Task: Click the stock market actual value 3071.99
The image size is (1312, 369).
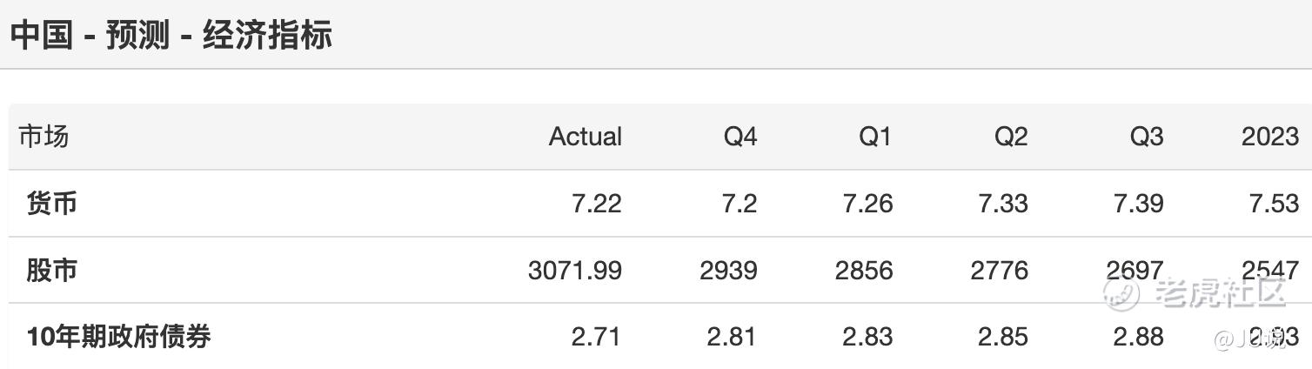Action: (575, 271)
